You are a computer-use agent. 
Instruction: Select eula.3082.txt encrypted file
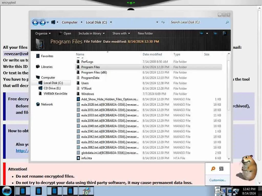click(x=148, y=147)
